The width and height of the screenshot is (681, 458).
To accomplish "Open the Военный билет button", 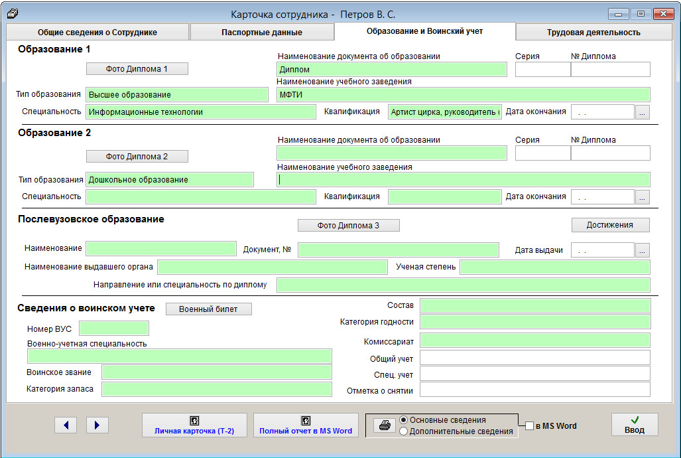I will (208, 309).
